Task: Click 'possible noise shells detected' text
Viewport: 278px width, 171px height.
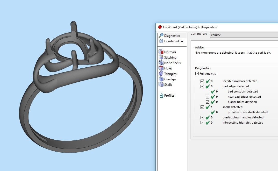Action: pos(247,112)
